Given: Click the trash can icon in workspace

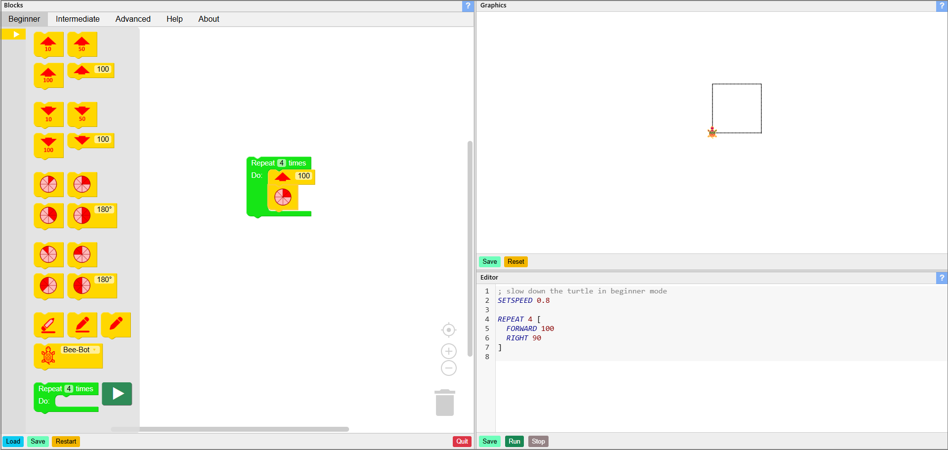Looking at the screenshot, I should (x=444, y=403).
